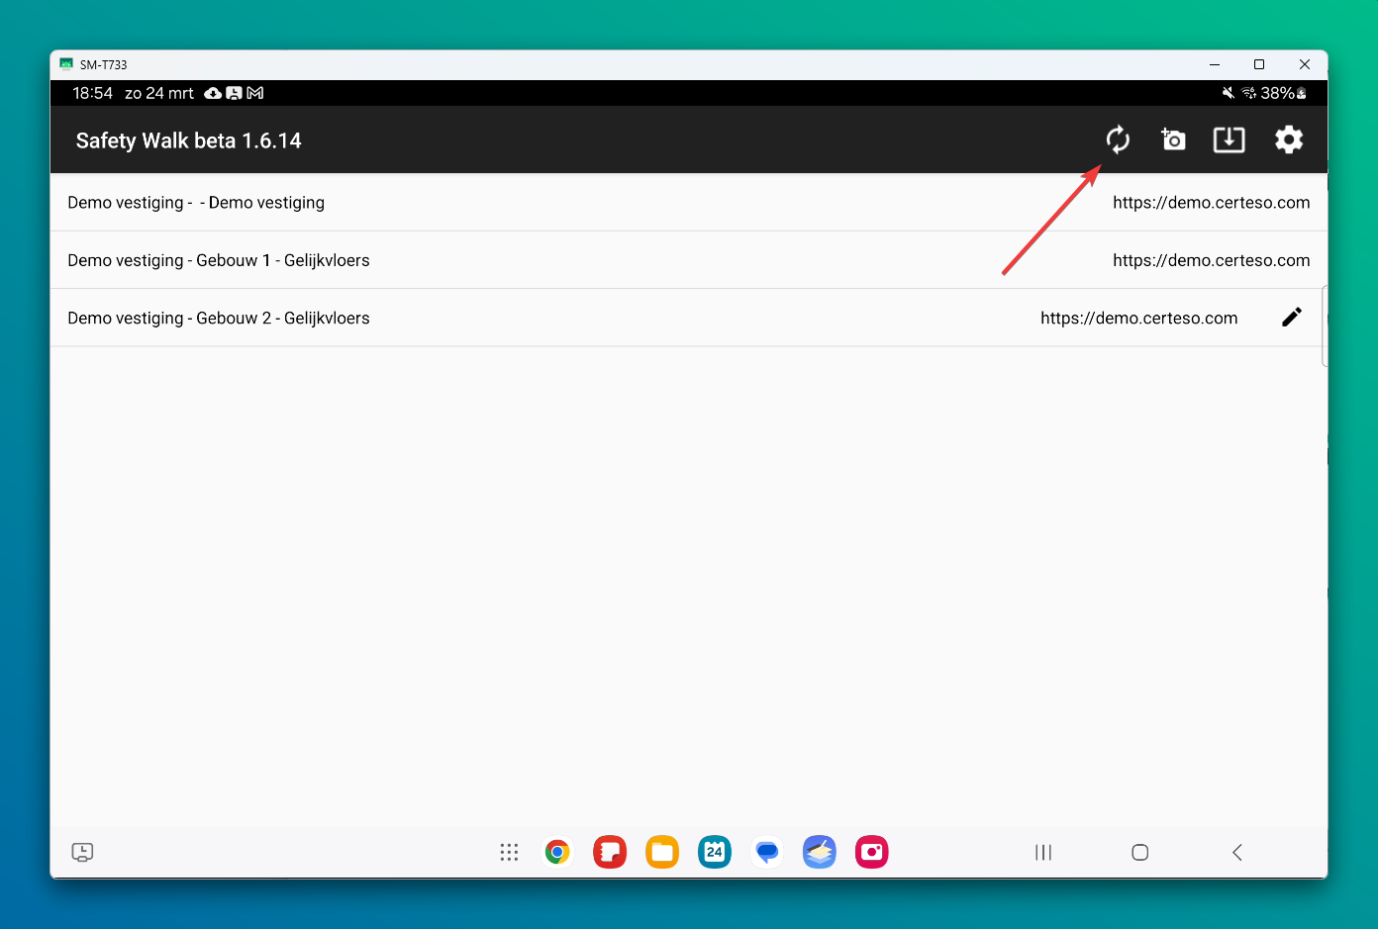This screenshot has width=1378, height=929.
Task: Open the add photo camera icon
Action: coord(1173,139)
